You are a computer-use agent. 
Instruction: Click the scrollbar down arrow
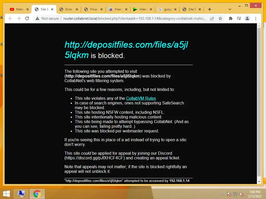point(259,182)
